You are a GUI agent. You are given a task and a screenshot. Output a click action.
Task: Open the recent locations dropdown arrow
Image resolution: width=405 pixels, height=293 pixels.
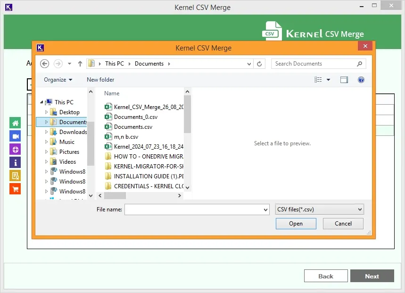[69, 64]
